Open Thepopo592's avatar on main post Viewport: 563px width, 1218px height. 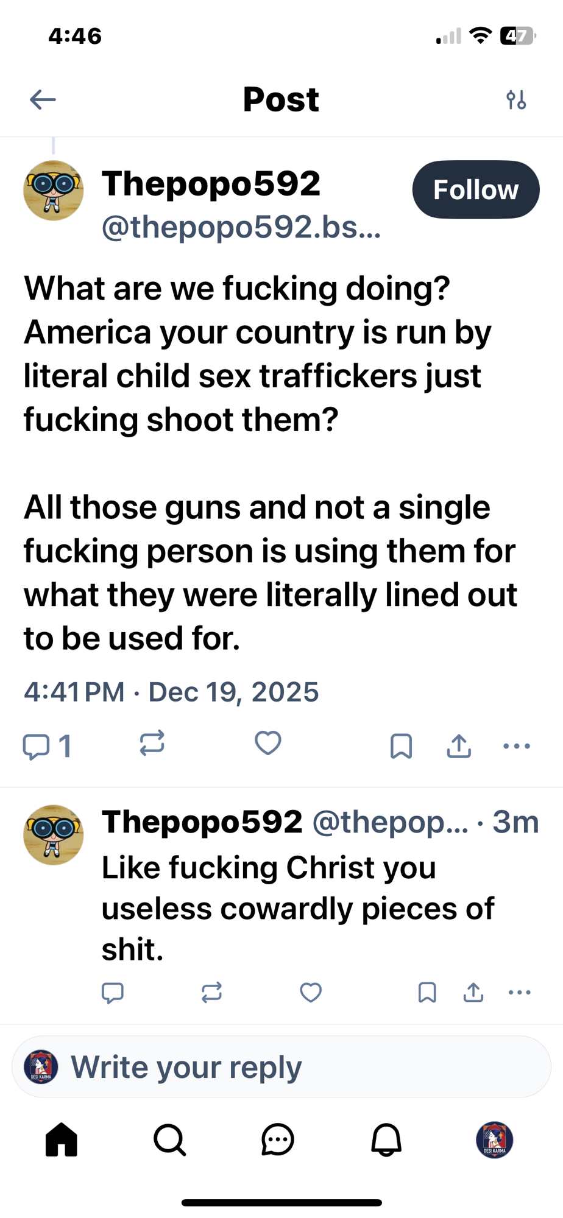click(54, 191)
